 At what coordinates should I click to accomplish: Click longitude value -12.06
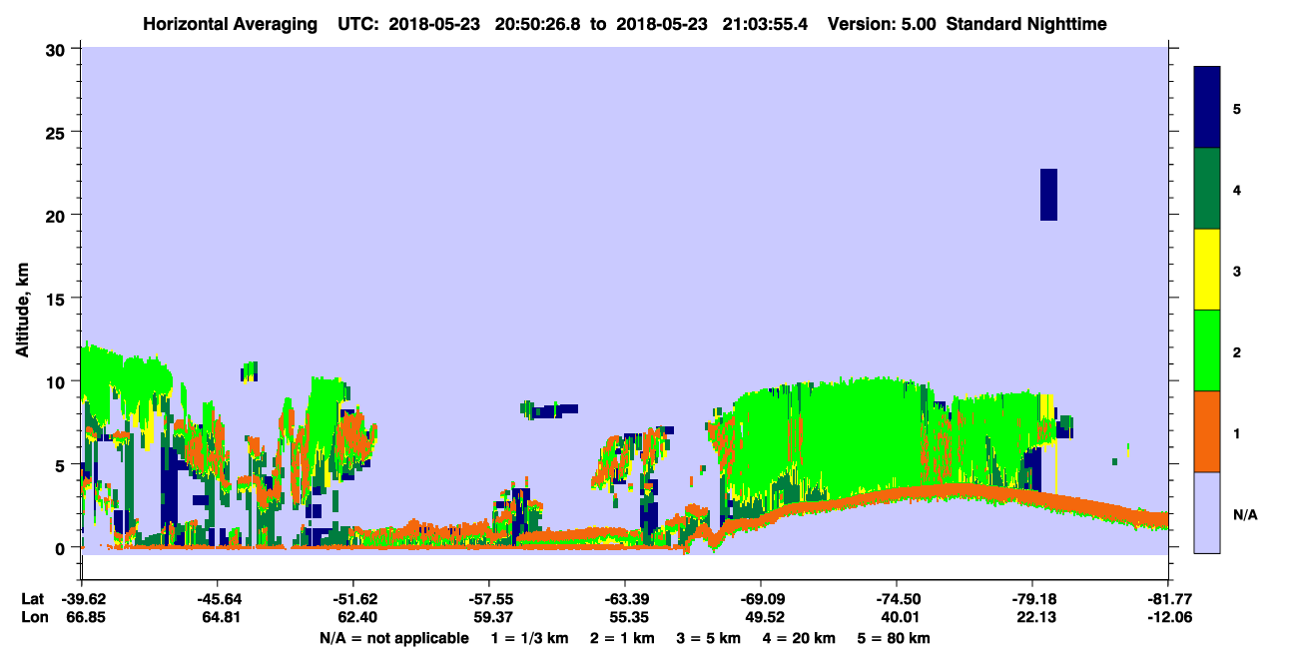(1167, 617)
